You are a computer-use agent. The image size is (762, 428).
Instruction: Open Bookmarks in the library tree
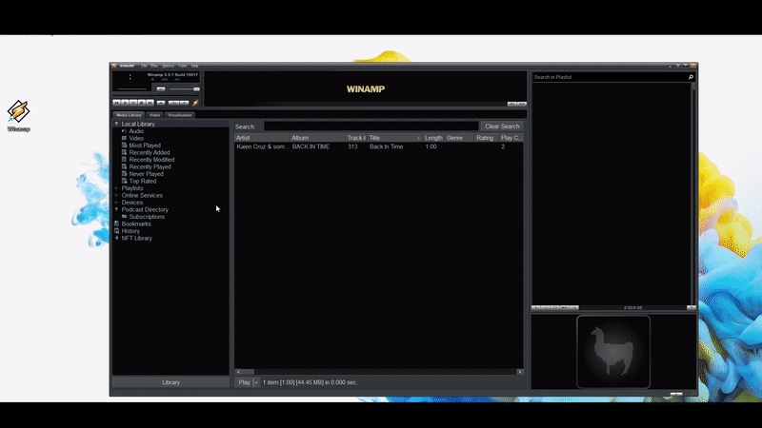[x=136, y=224]
